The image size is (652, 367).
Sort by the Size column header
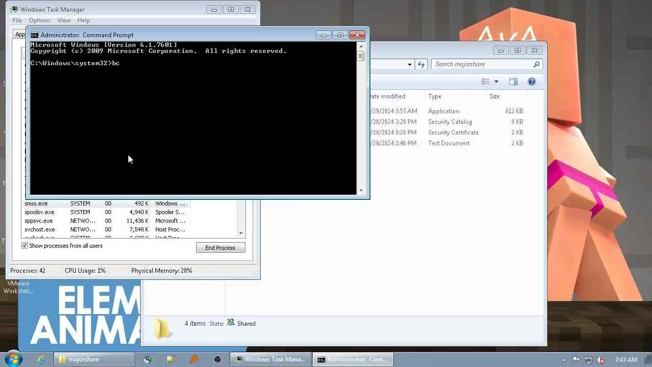[x=506, y=96]
